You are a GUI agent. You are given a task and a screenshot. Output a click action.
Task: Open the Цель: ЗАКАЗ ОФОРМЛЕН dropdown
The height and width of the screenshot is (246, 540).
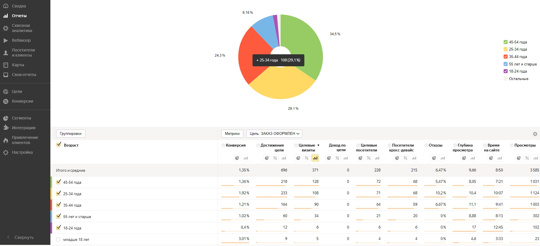[x=274, y=133]
